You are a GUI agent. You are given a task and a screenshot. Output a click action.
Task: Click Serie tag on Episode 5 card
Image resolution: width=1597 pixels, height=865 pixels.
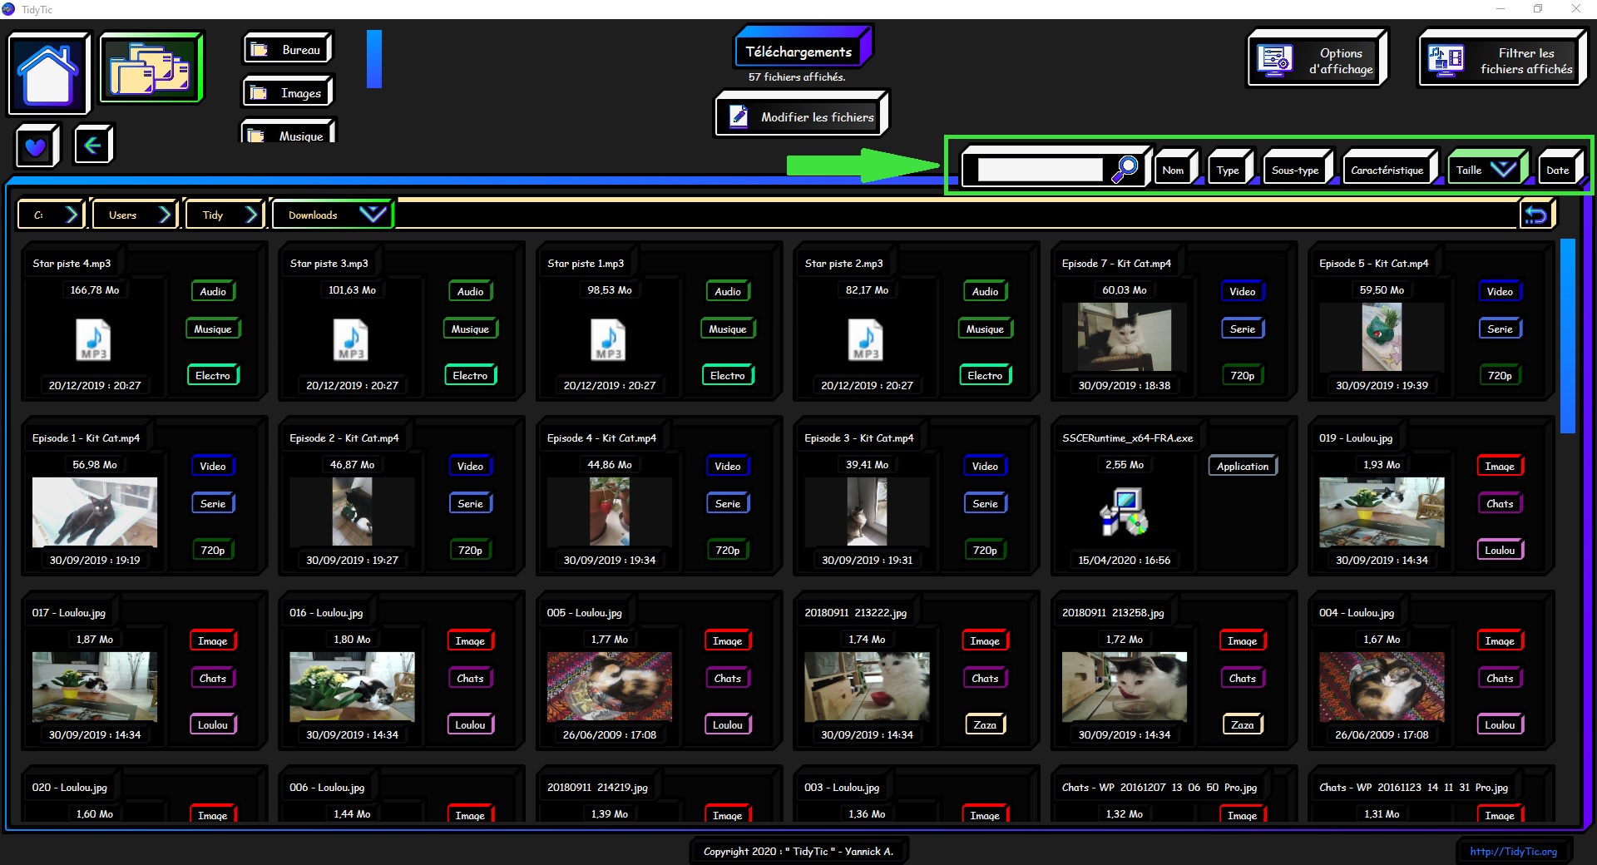click(x=1500, y=329)
